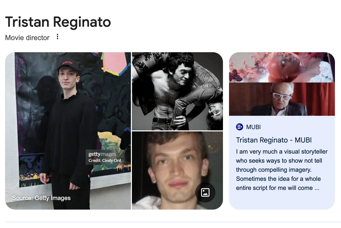Open the large Getty photo of man in cap

(x=68, y=131)
